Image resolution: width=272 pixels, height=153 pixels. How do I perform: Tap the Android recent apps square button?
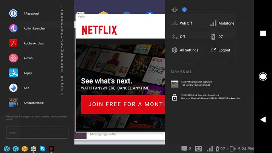263,33
